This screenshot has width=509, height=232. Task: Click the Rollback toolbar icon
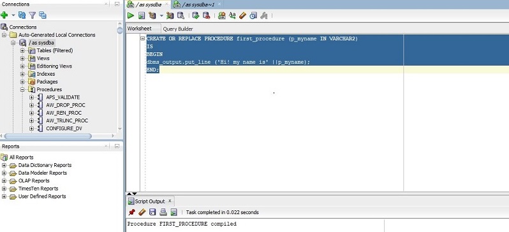206,15
